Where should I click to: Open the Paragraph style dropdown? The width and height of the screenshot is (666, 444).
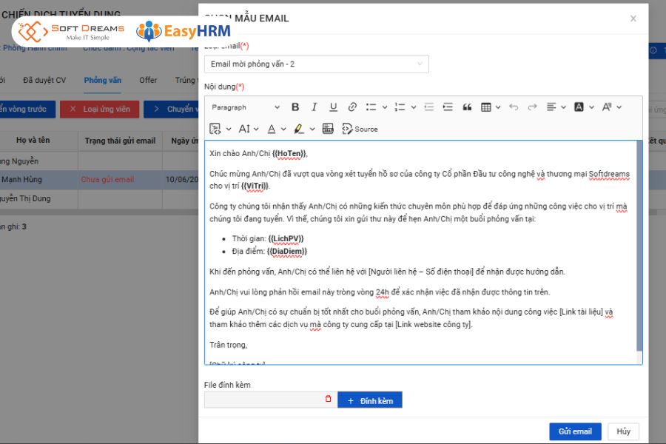click(245, 107)
